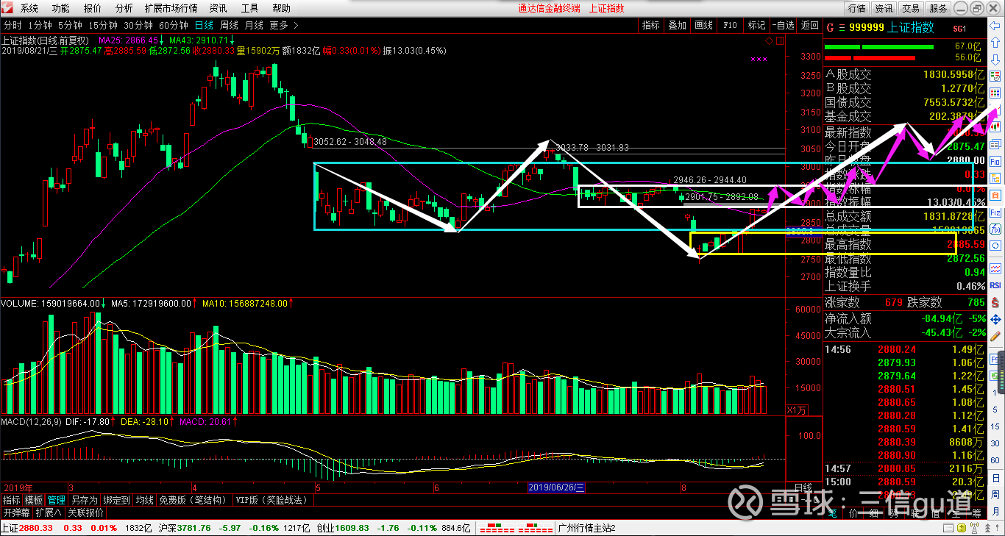This screenshot has width=1005, height=536.
Task: Click the 服务 button at top right
Action: pyautogui.click(x=938, y=8)
